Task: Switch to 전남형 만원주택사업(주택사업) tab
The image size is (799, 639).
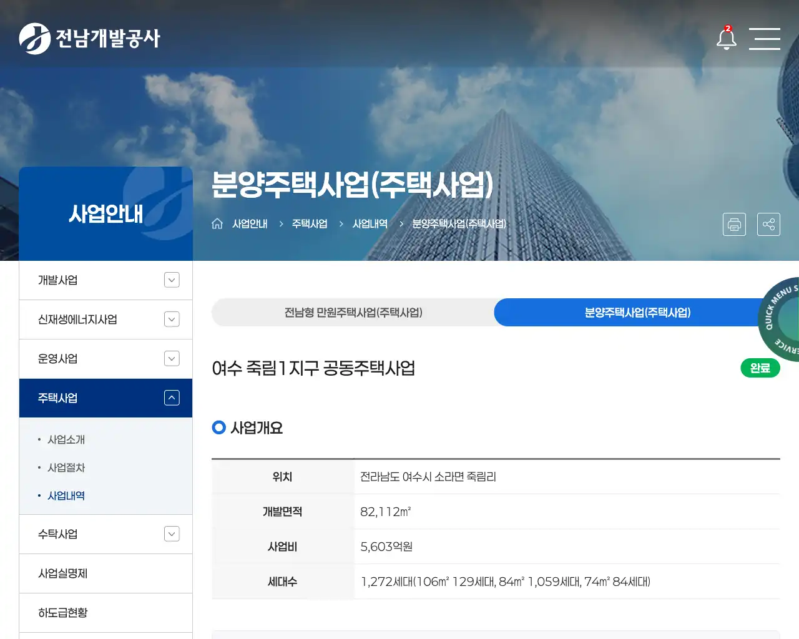Action: coord(353,312)
